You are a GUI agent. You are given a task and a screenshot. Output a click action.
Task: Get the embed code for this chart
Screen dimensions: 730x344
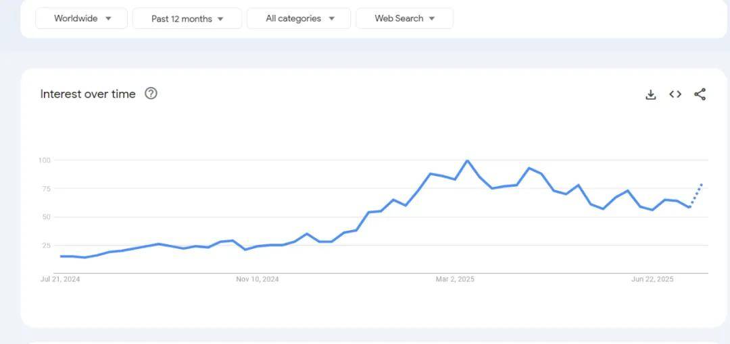pyautogui.click(x=675, y=94)
